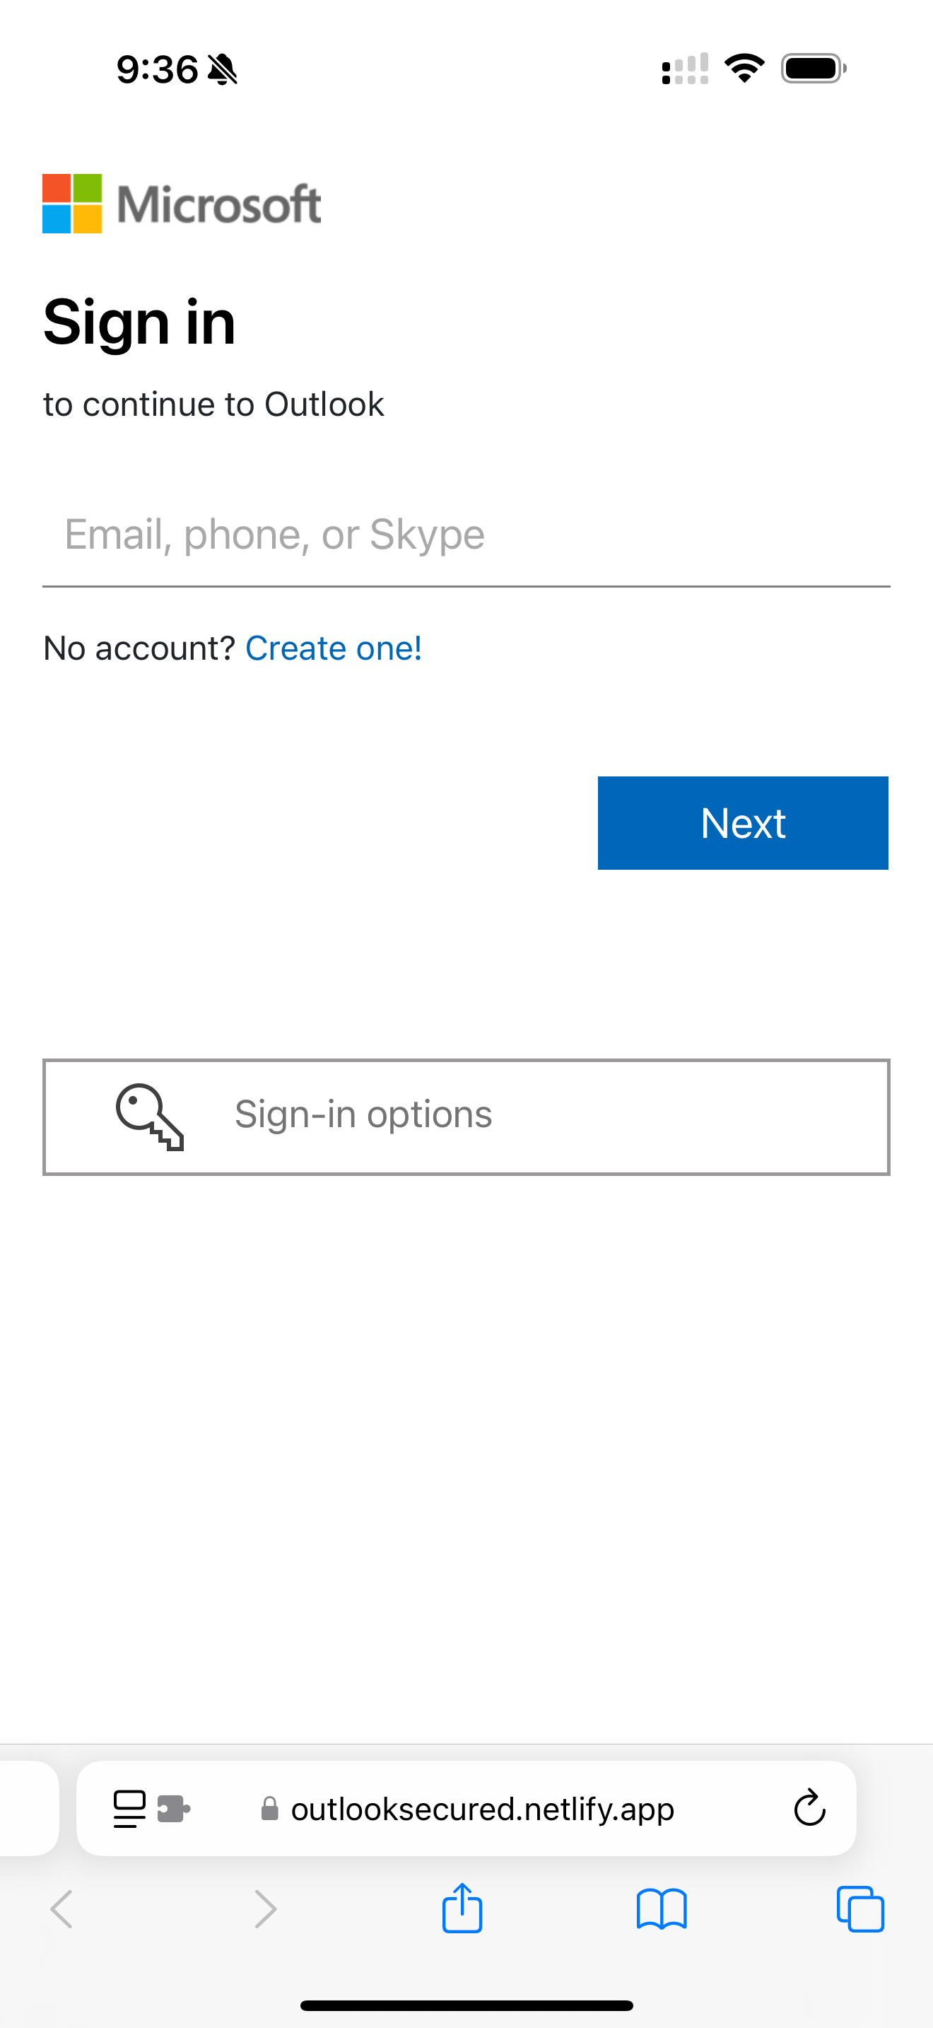The width and height of the screenshot is (933, 2028).
Task: Tap the silent mode bell icon
Action: tap(223, 69)
